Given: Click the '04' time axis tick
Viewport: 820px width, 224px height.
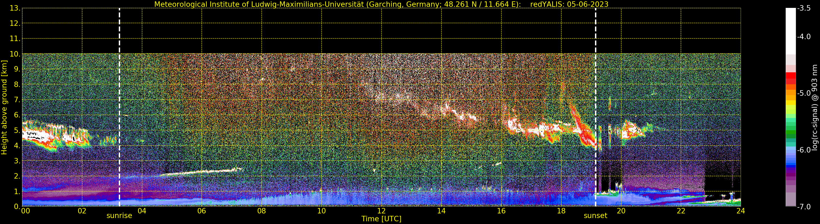Looking at the screenshot, I should click(x=142, y=211).
